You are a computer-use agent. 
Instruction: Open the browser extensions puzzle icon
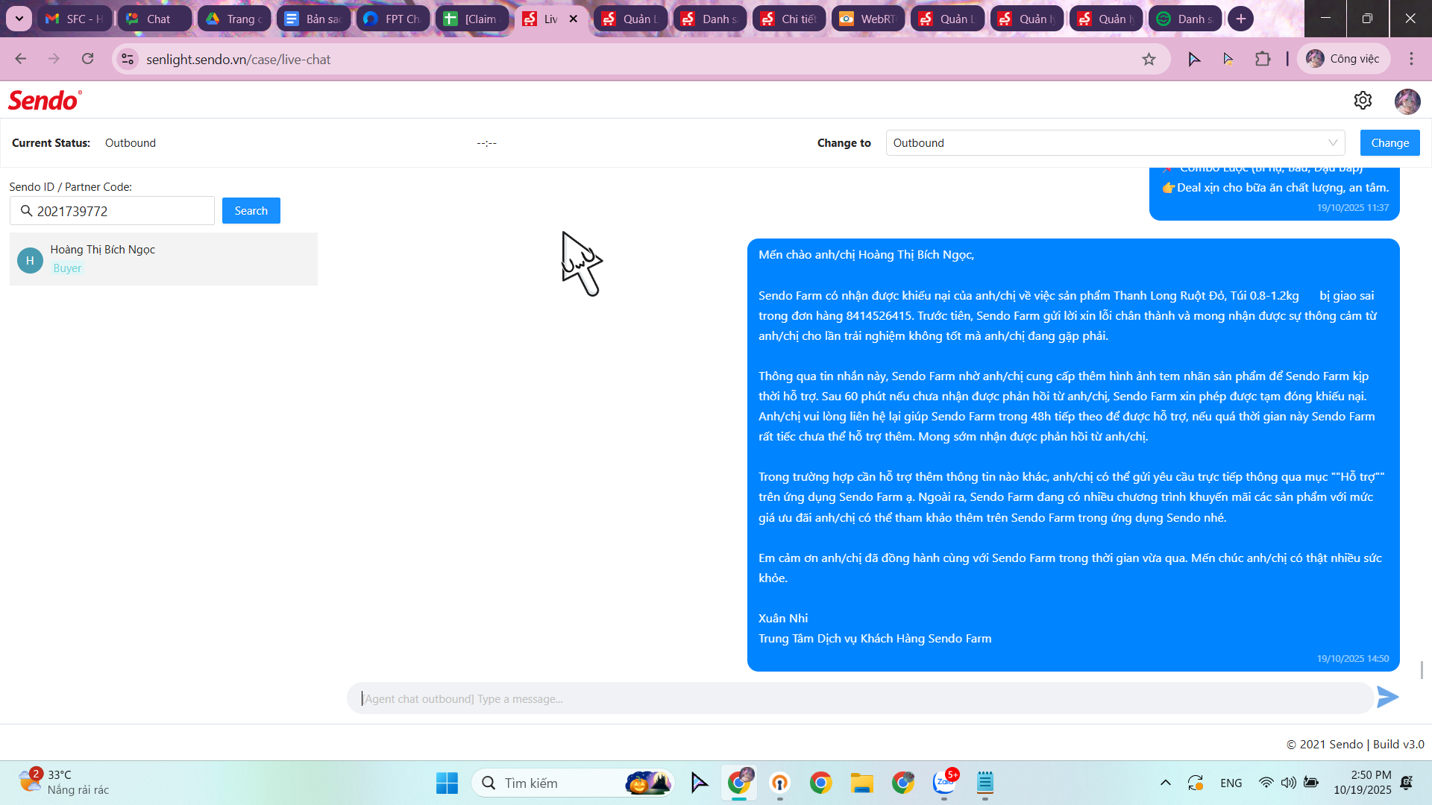[x=1263, y=59]
